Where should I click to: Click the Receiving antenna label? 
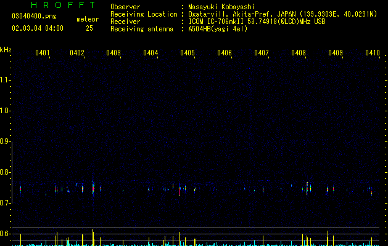point(142,29)
